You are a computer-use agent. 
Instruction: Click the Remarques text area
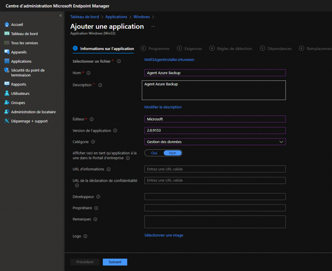pos(215,222)
